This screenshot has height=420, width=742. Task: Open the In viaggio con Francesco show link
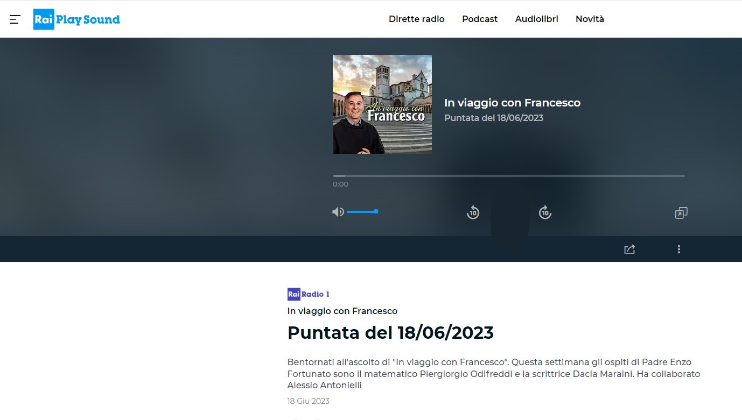[x=342, y=311]
